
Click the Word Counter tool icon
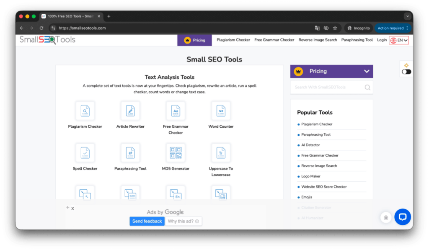221,111
